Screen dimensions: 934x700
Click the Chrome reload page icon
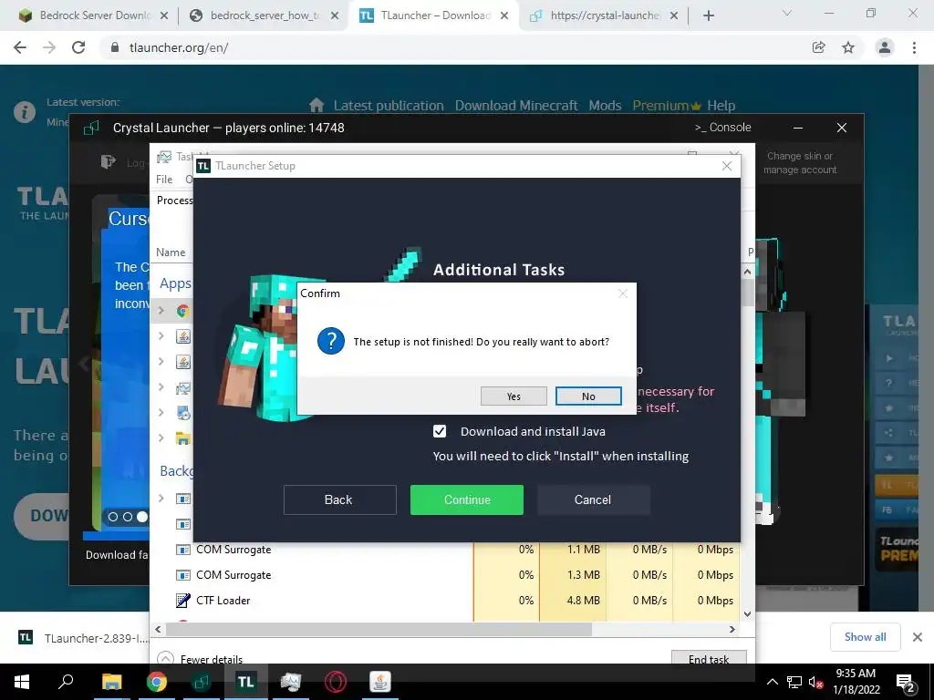coord(78,47)
